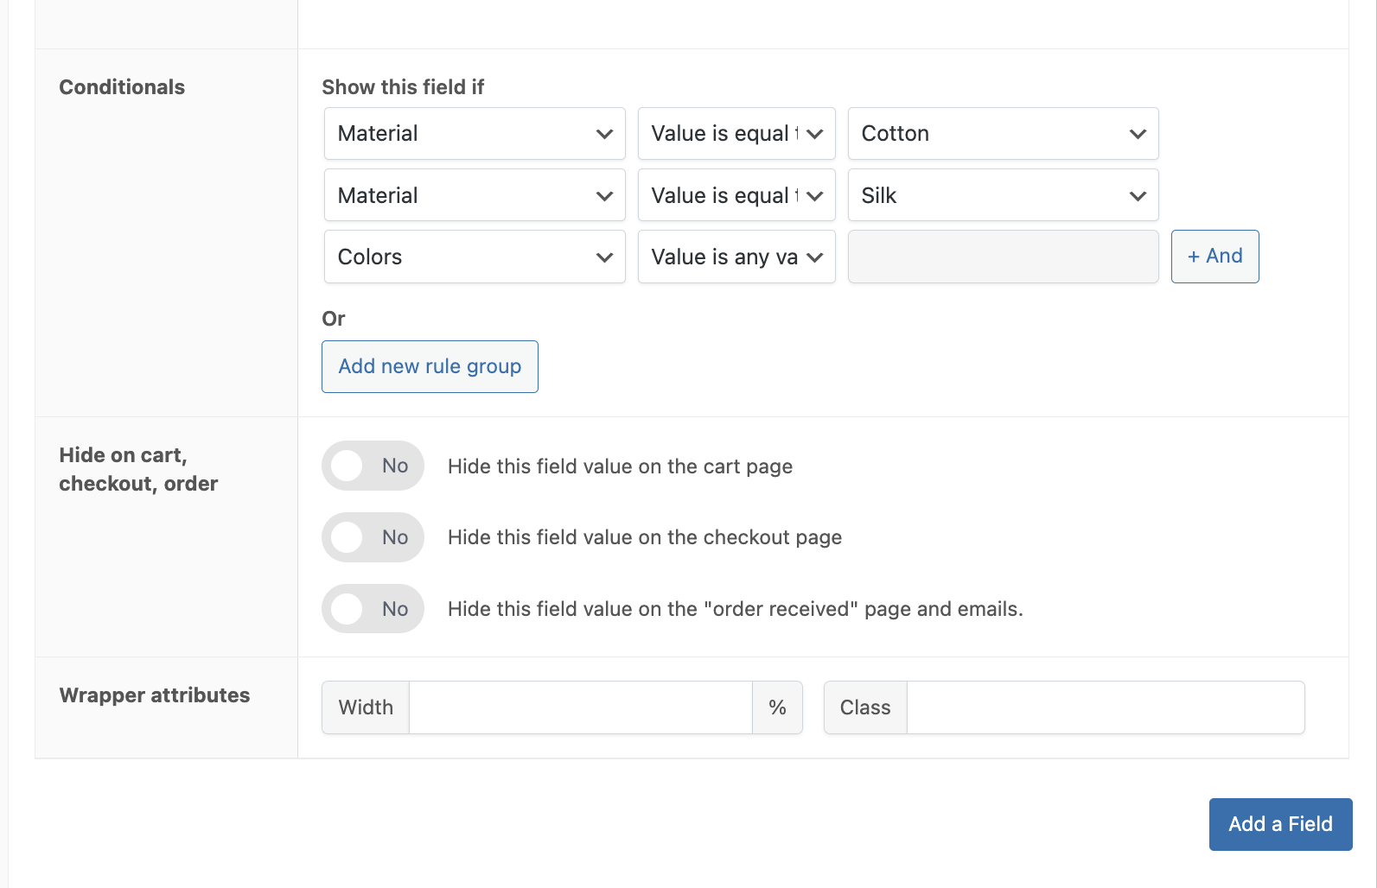Click the disabled value box in Colors row
This screenshot has width=1377, height=888.
coord(1003,257)
